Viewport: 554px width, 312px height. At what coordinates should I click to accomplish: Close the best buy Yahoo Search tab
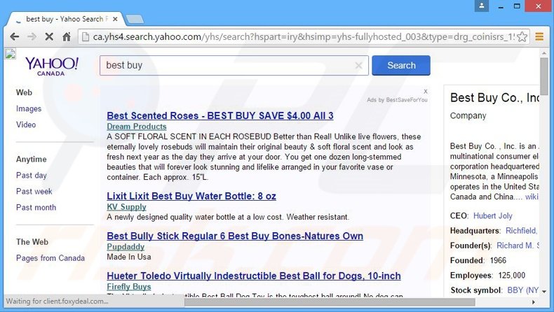click(115, 19)
